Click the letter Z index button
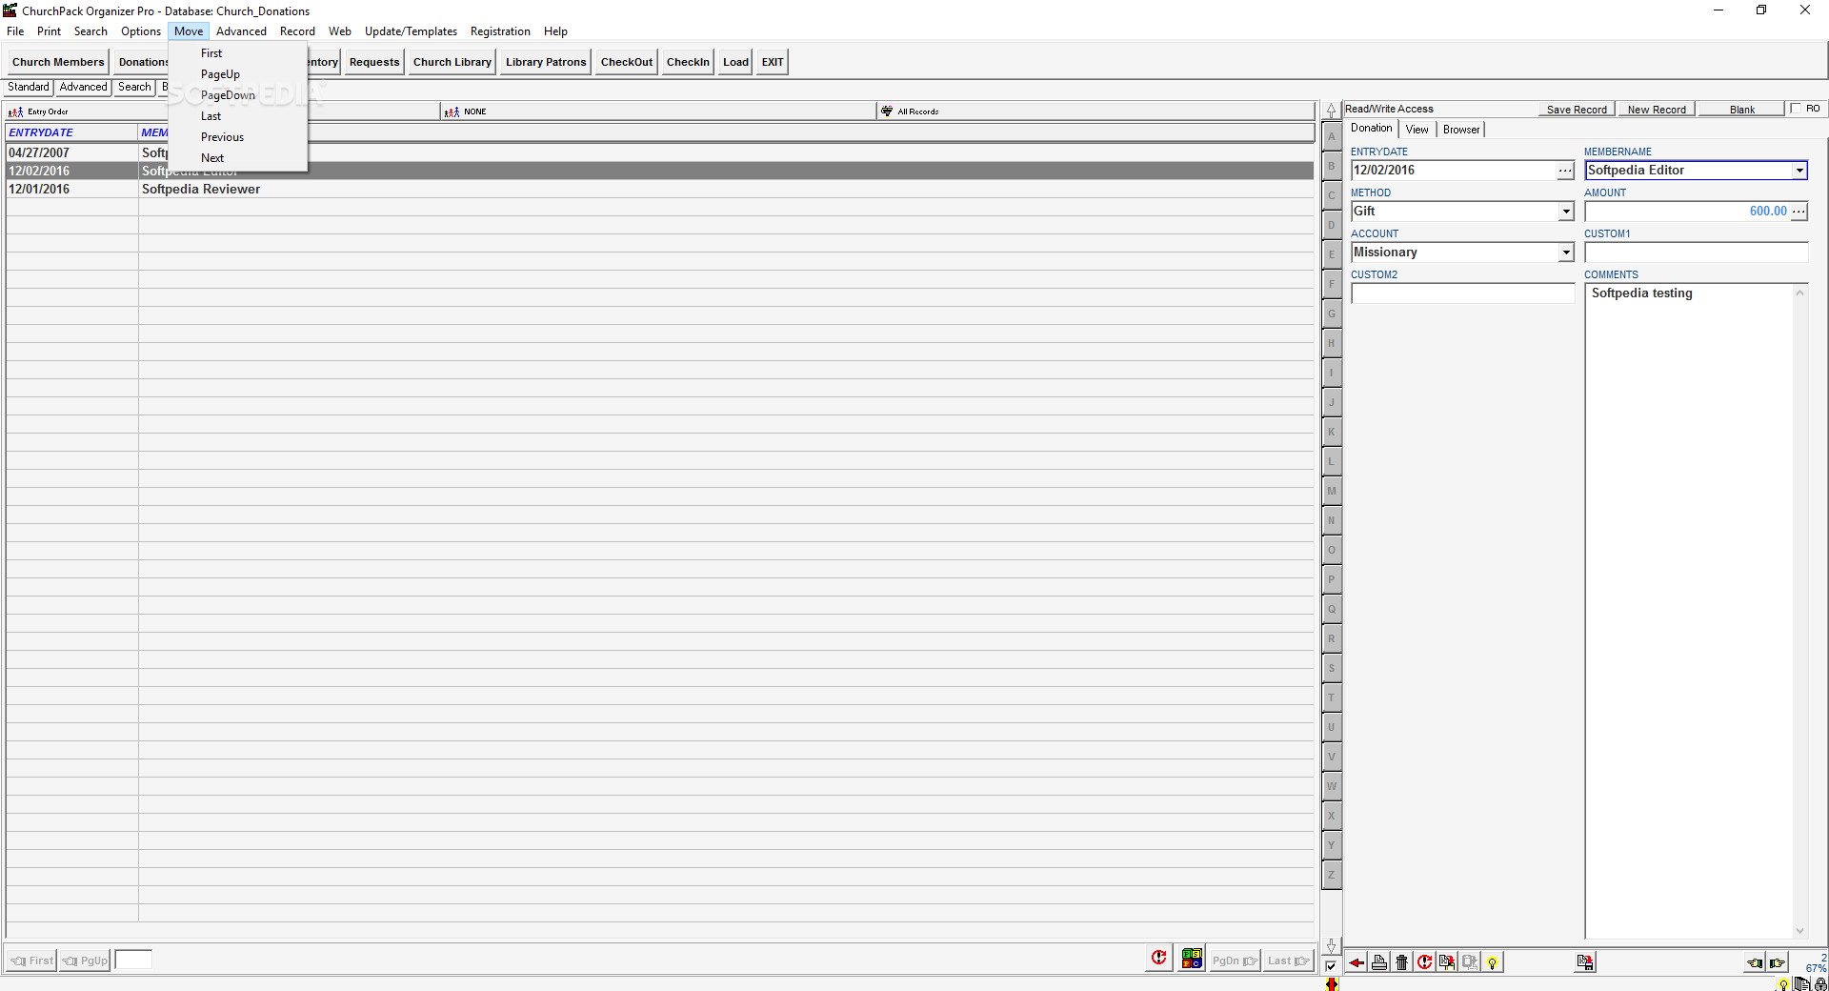 point(1332,876)
